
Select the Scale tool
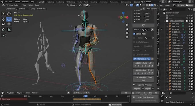point(3,24)
